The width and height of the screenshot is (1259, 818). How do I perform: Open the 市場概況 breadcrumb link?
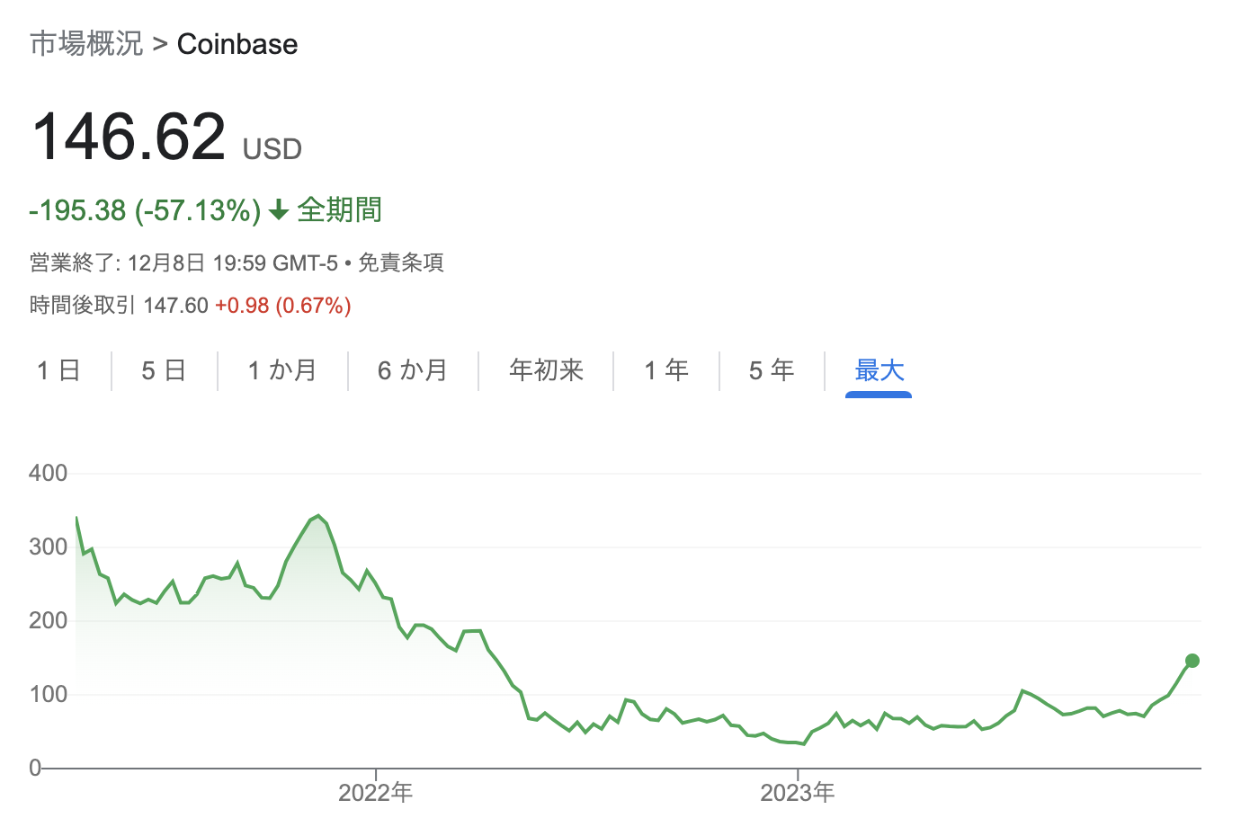pyautogui.click(x=86, y=43)
